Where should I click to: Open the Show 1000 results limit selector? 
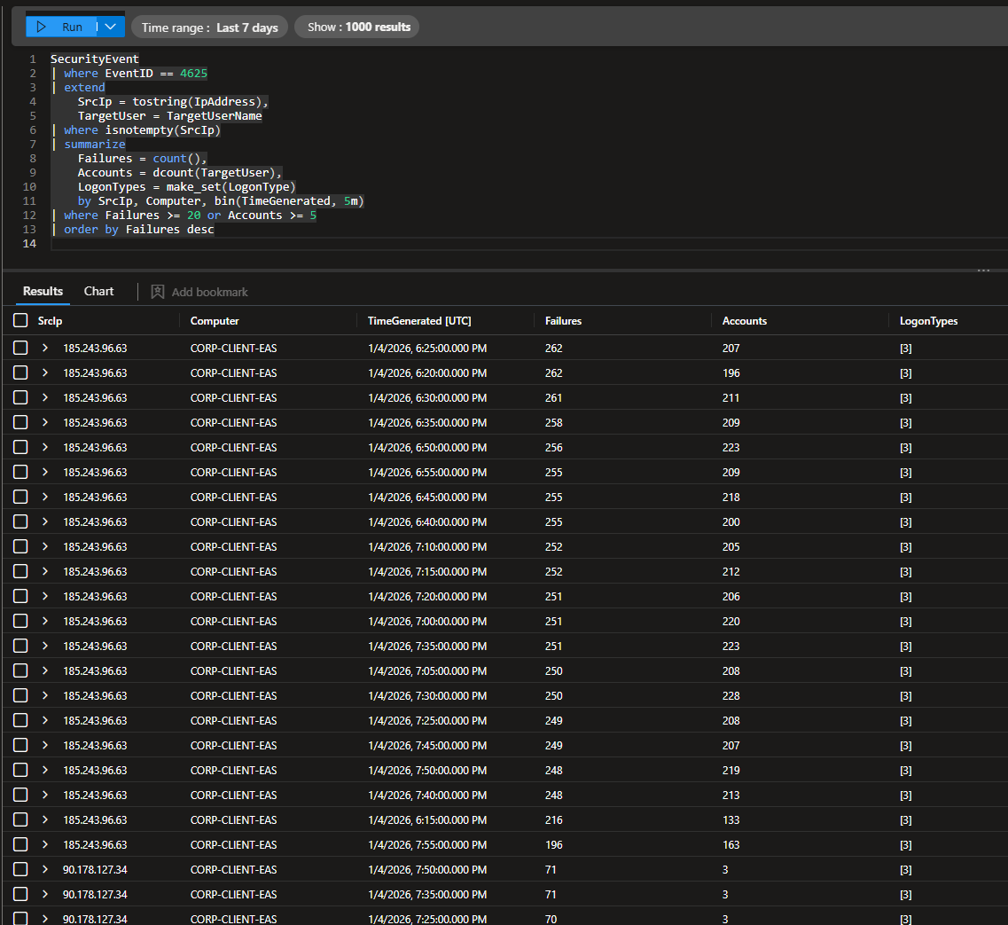358,27
